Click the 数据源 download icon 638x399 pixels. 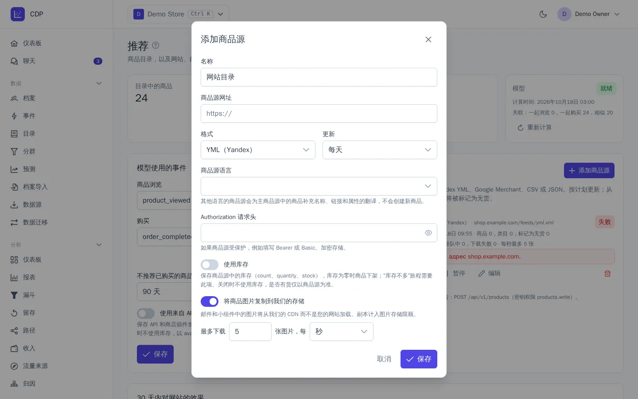(14, 205)
